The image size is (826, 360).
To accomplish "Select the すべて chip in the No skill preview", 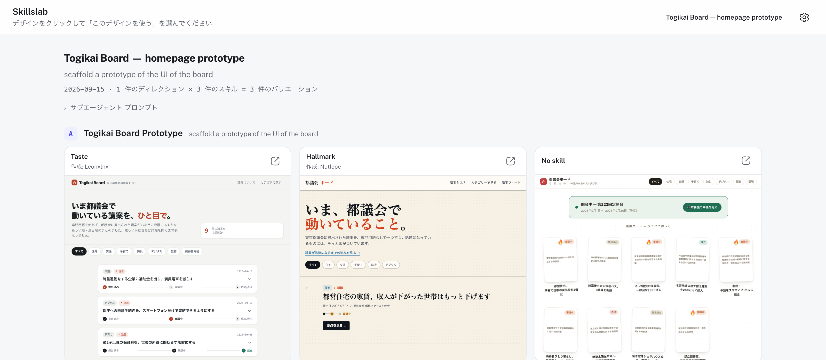I will pyautogui.click(x=655, y=182).
